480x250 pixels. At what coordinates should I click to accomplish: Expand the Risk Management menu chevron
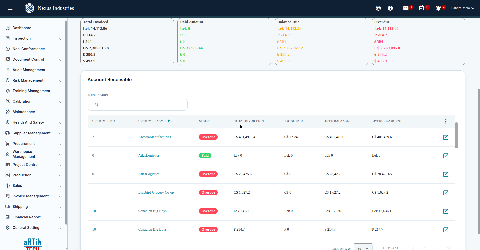(60, 81)
